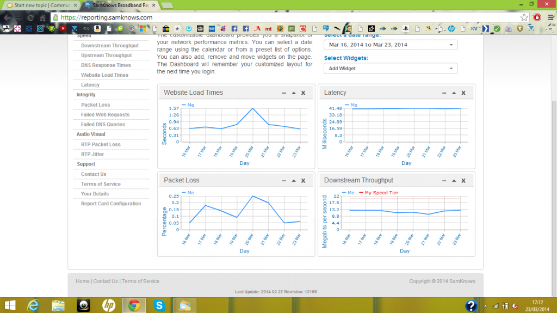Click the address bar URL
557x313 pixels.
pos(106,17)
